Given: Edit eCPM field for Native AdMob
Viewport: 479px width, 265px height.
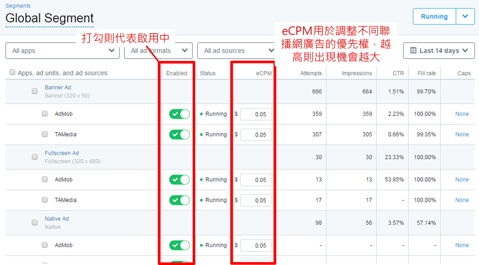Looking at the screenshot, I should (256, 245).
